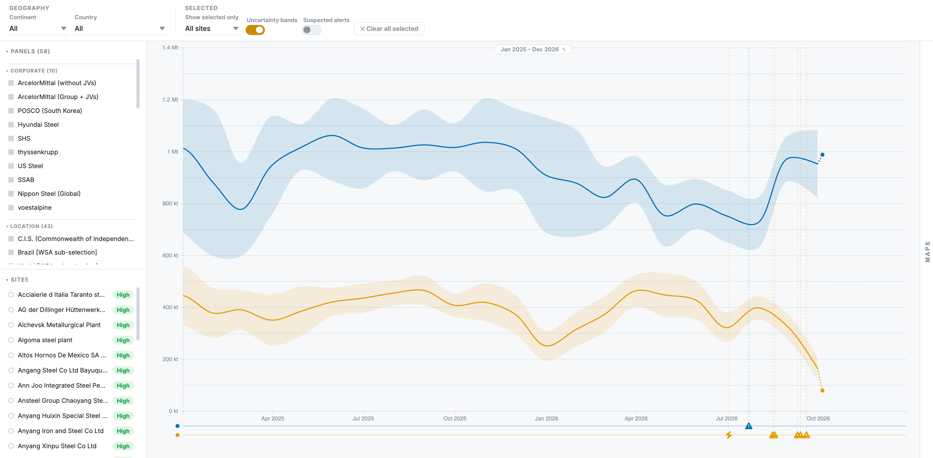Click the blue series legend dot below the chart
The width and height of the screenshot is (933, 458).
177,426
